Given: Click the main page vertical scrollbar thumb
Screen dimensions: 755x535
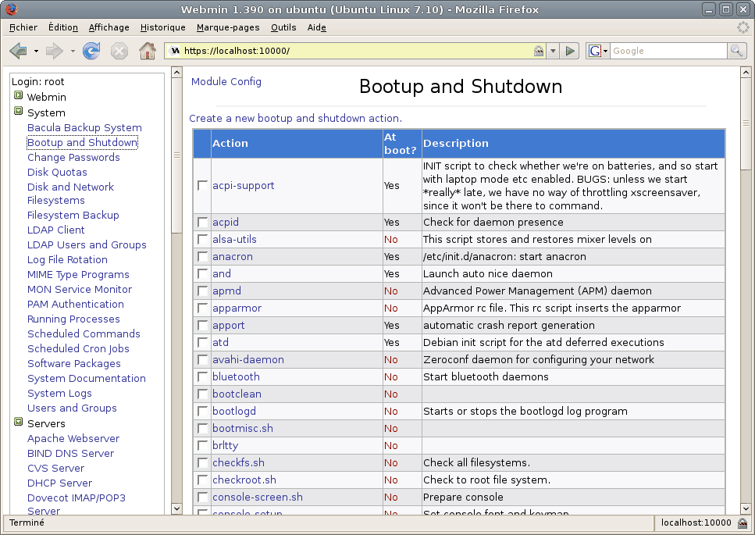Looking at the screenshot, I should click(x=746, y=123).
